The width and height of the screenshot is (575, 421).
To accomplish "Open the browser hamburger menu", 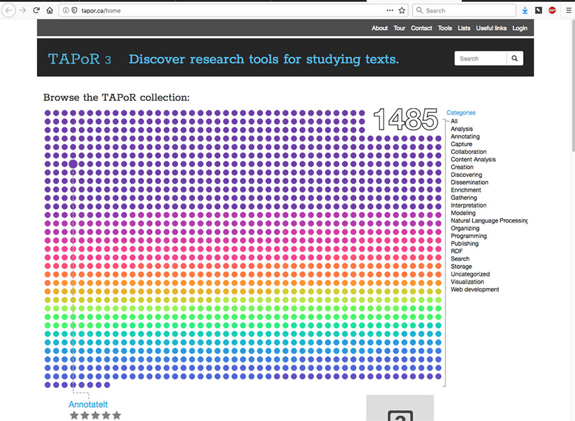I will pyautogui.click(x=569, y=10).
